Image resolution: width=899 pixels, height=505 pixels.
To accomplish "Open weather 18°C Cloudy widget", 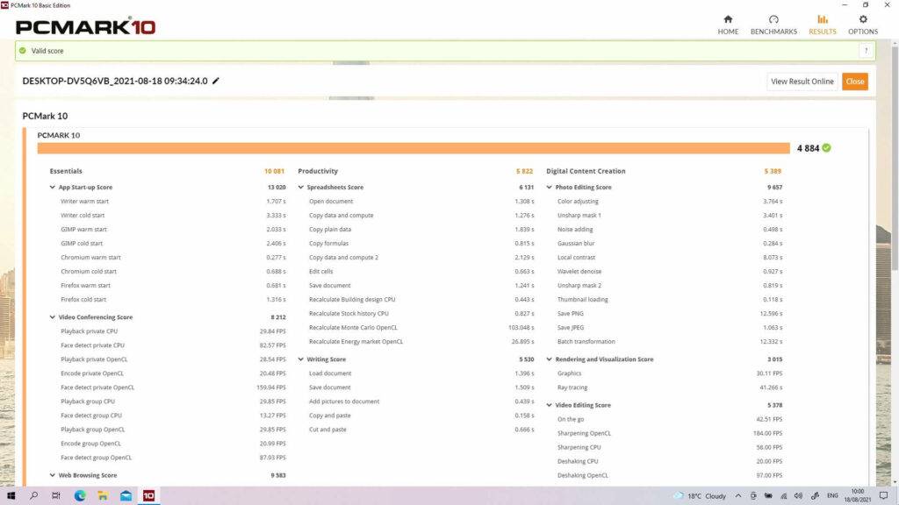I will click(x=700, y=496).
